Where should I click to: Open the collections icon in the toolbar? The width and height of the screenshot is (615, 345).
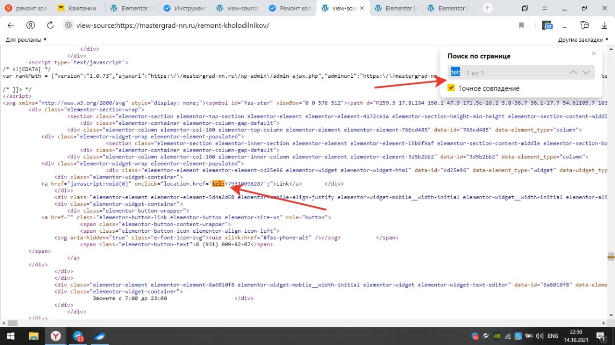click(584, 25)
